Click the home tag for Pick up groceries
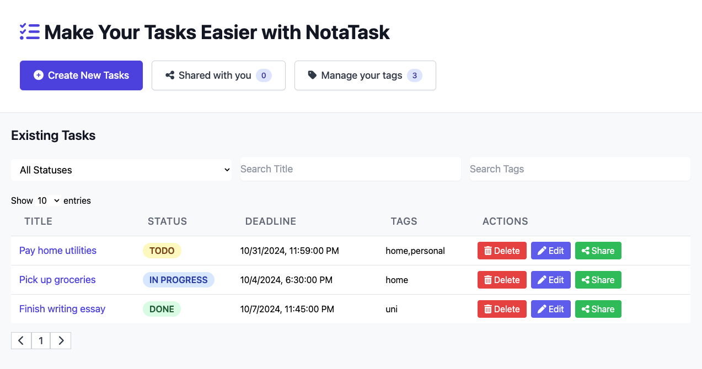 pyautogui.click(x=397, y=280)
